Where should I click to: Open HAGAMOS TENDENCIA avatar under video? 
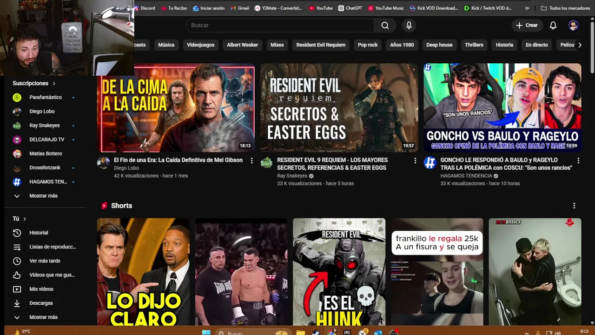(x=430, y=162)
